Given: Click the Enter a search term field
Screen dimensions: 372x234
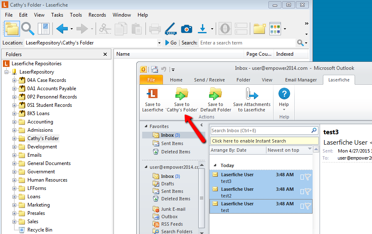Looking at the screenshot, I should [x=247, y=43].
